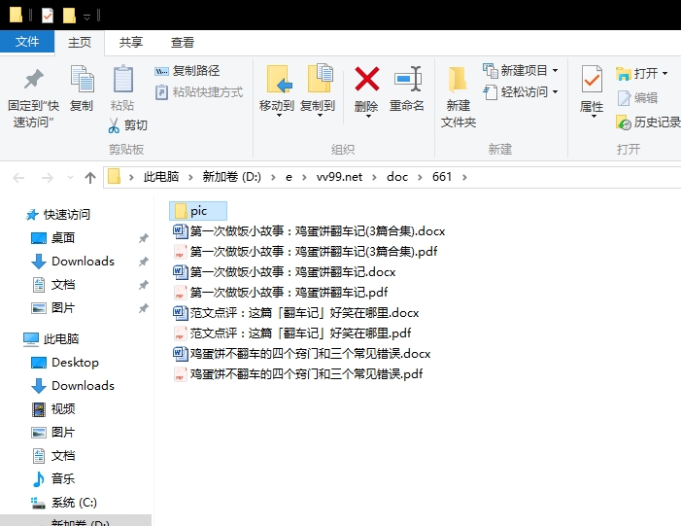The height and width of the screenshot is (526, 681).
Task: Expand chevron after vv99.net in address bar
Action: click(374, 177)
